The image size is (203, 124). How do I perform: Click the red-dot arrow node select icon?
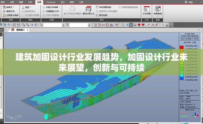pyautogui.click(x=41, y=25)
